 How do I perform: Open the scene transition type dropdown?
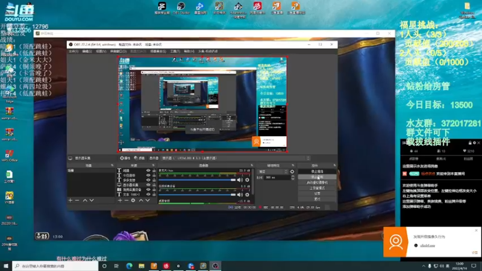click(273, 172)
